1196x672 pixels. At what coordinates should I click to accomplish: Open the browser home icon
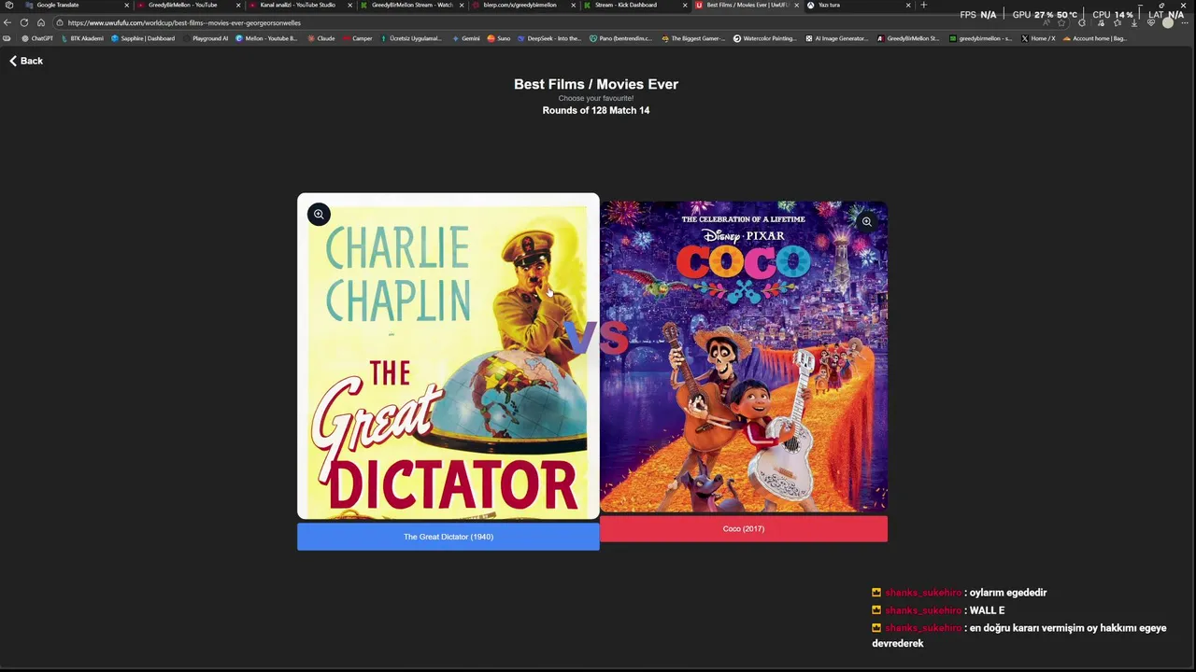click(41, 22)
